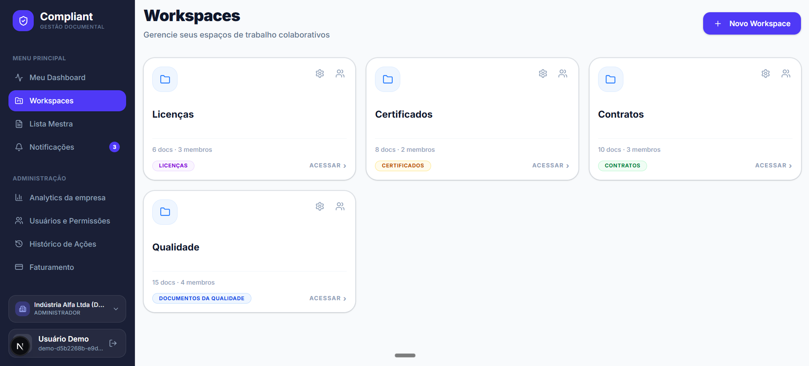Select the Workspaces menu item
This screenshot has width=809, height=366.
(51, 101)
